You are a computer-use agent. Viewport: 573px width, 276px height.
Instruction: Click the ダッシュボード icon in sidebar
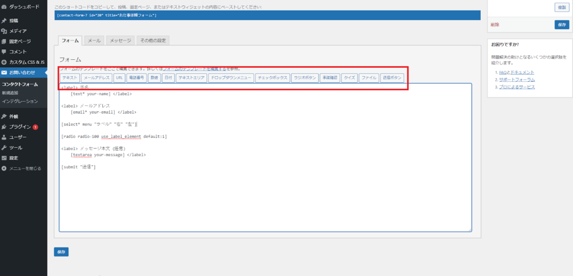tap(4, 6)
